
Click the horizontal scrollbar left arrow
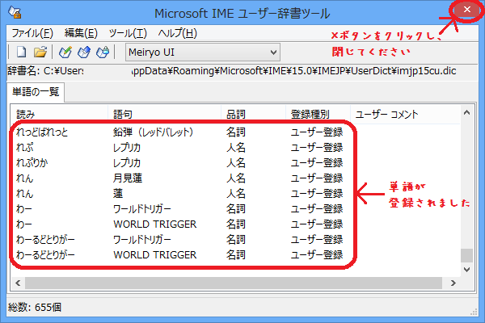(x=18, y=283)
